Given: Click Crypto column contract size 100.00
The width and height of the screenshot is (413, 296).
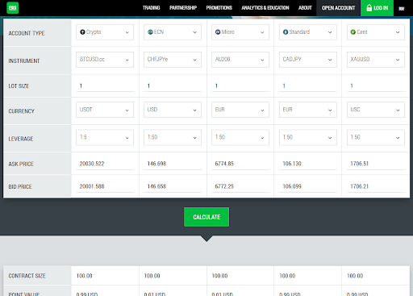Looking at the screenshot, I should [x=84, y=276].
